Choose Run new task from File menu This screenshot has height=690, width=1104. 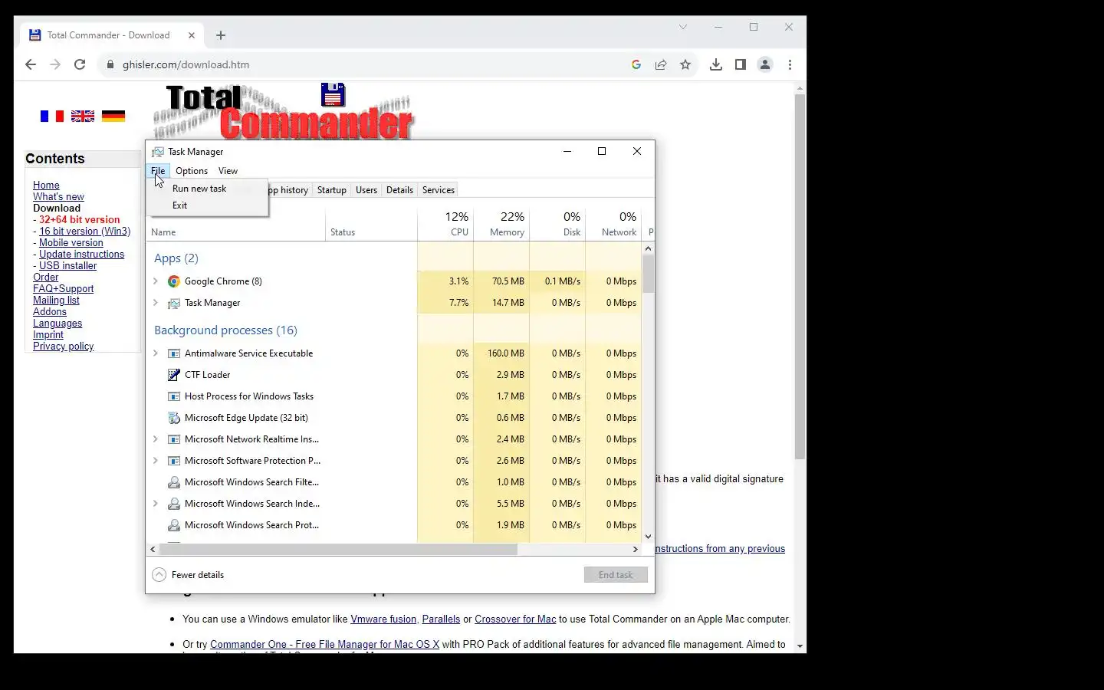[x=199, y=189]
